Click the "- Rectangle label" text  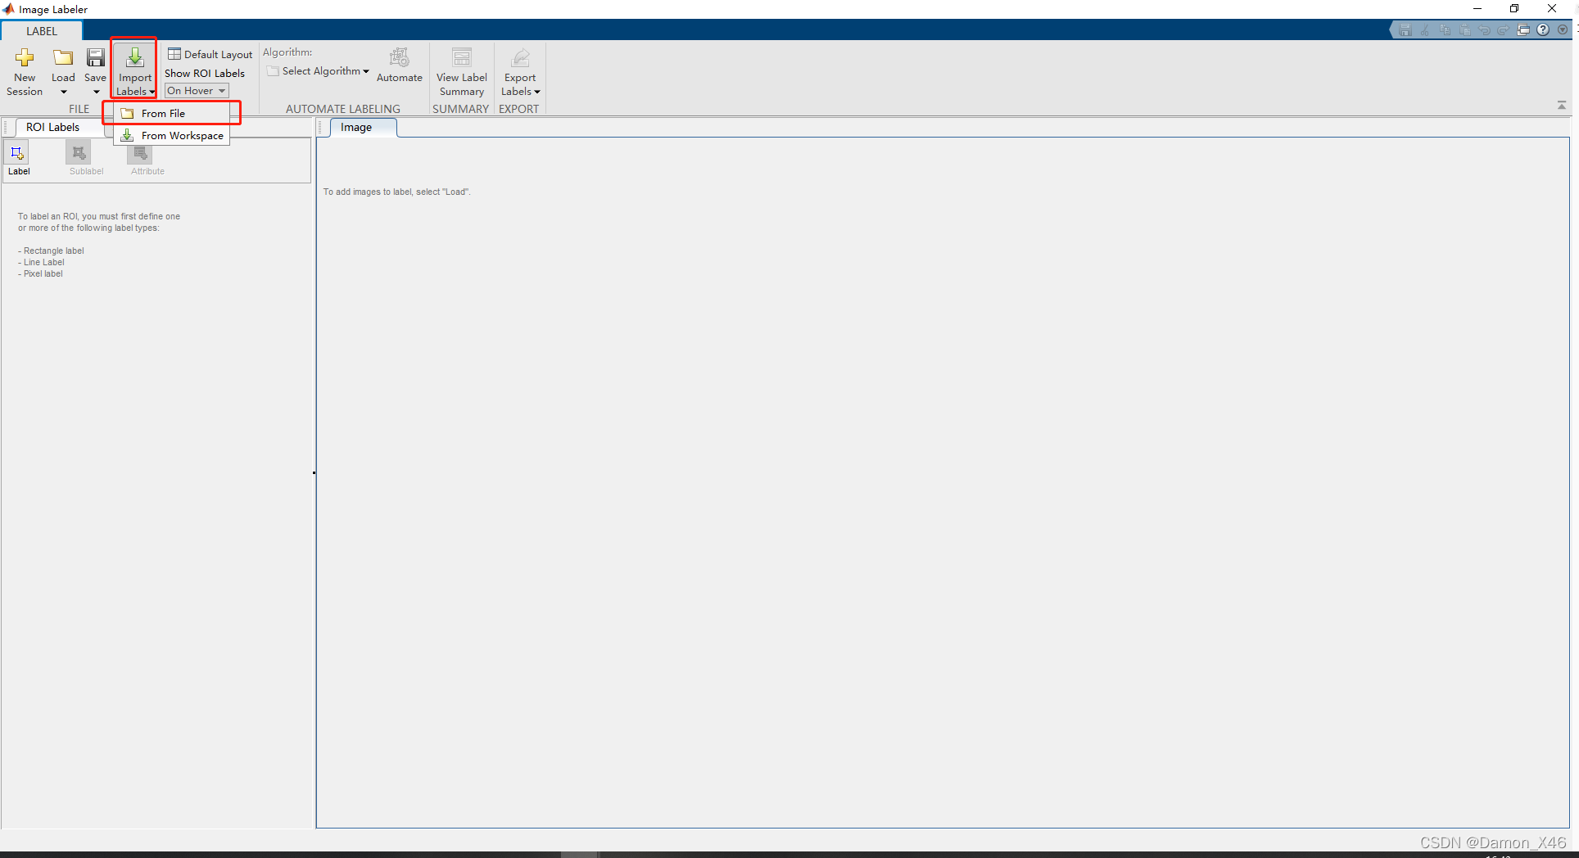[51, 251]
